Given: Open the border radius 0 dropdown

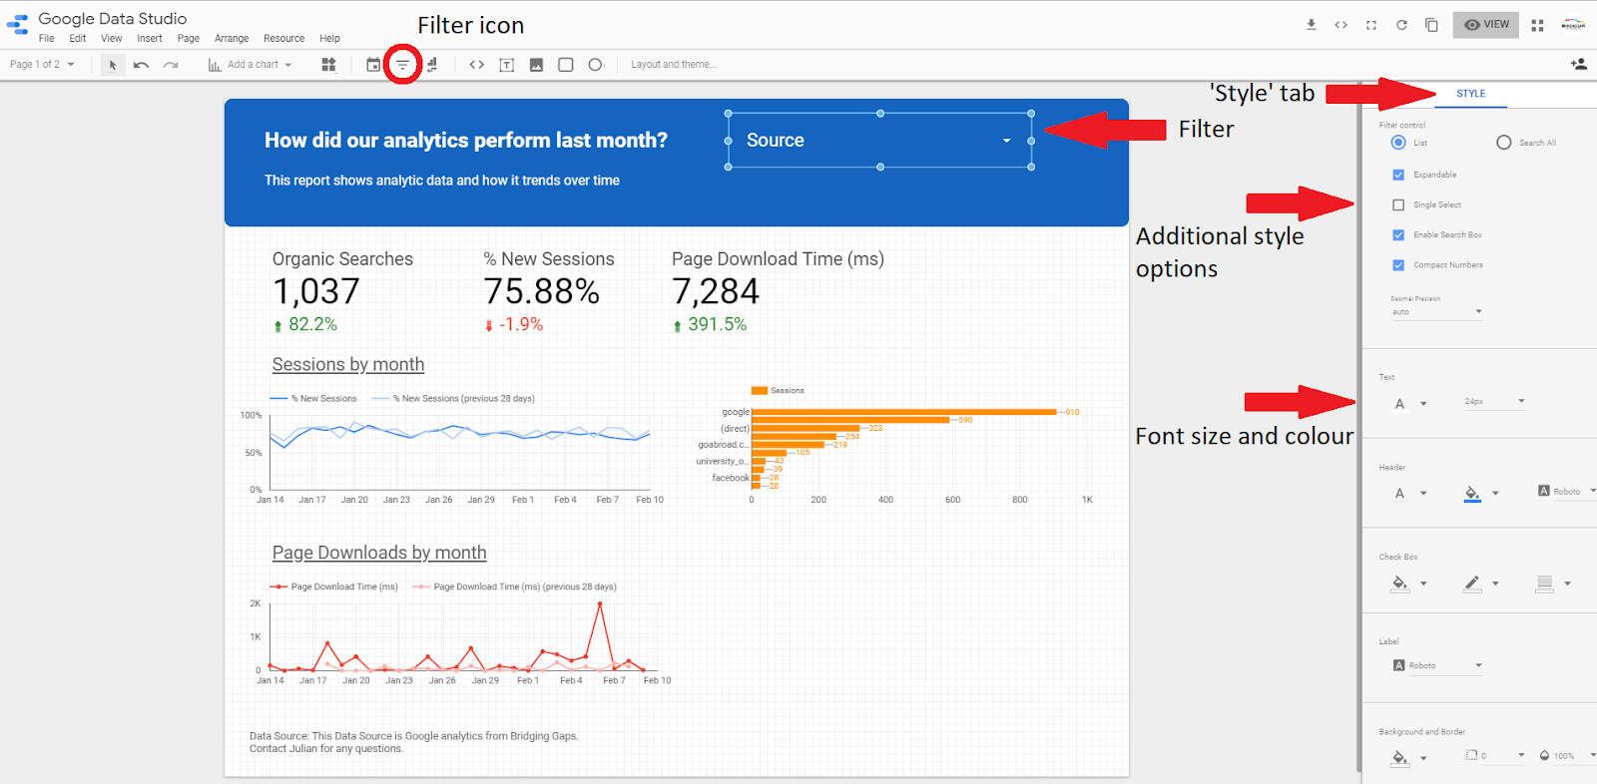Looking at the screenshot, I should click(1495, 756).
